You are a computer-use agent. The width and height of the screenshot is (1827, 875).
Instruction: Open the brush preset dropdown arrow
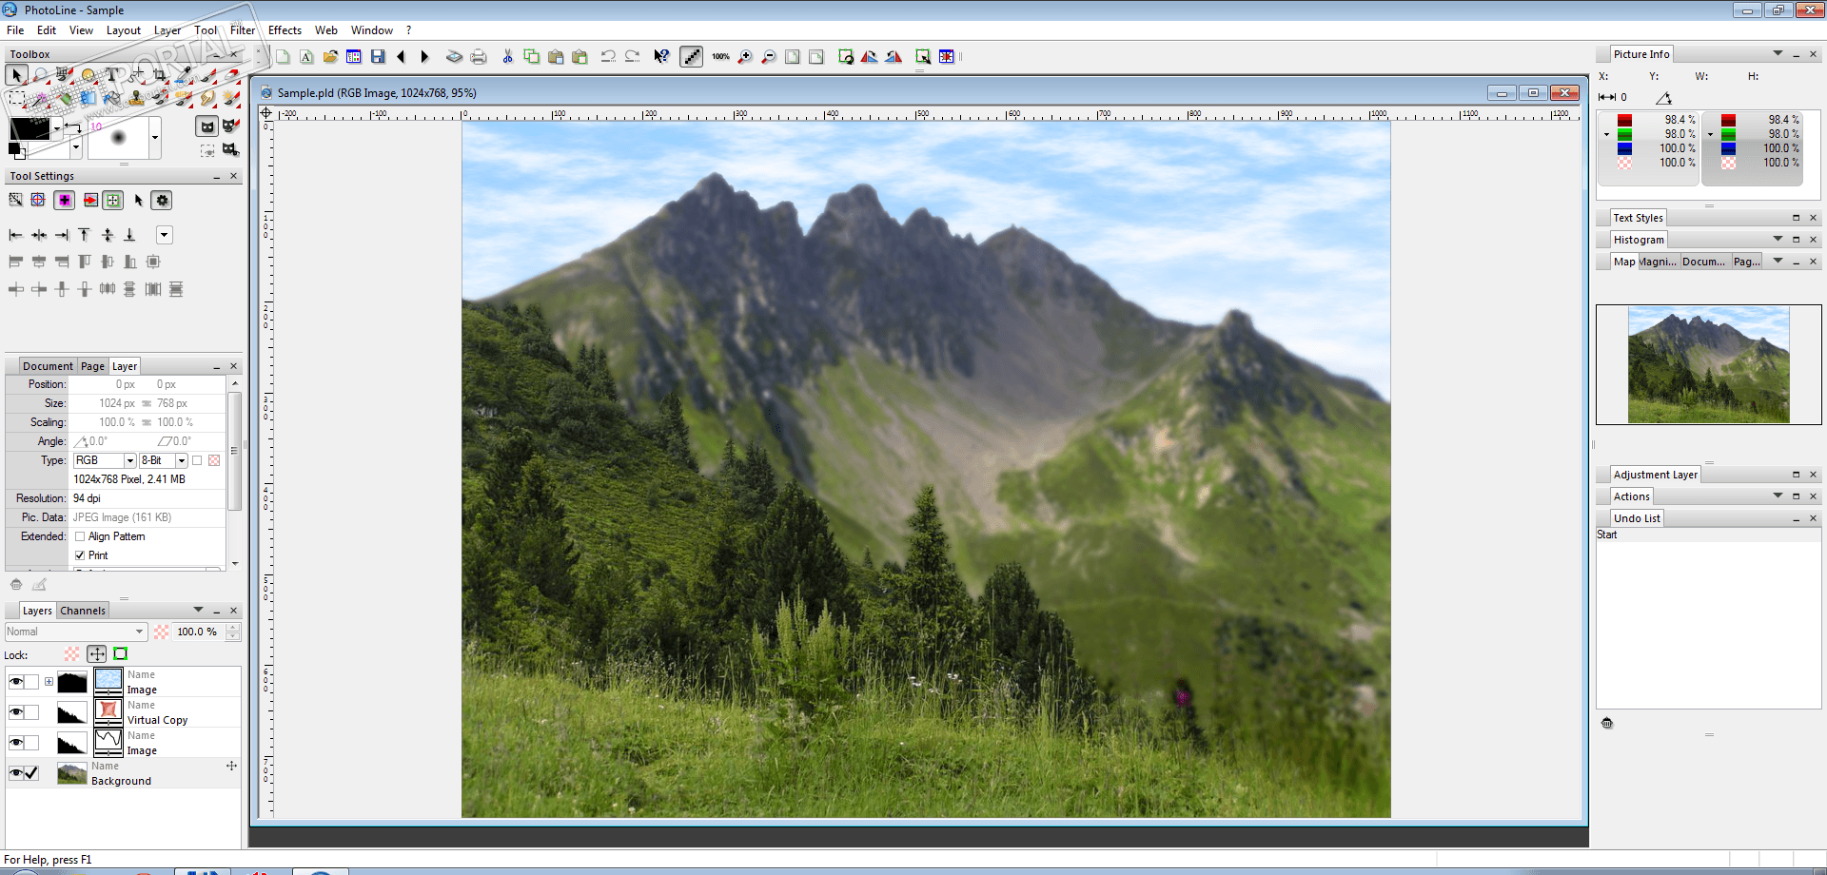pos(154,138)
